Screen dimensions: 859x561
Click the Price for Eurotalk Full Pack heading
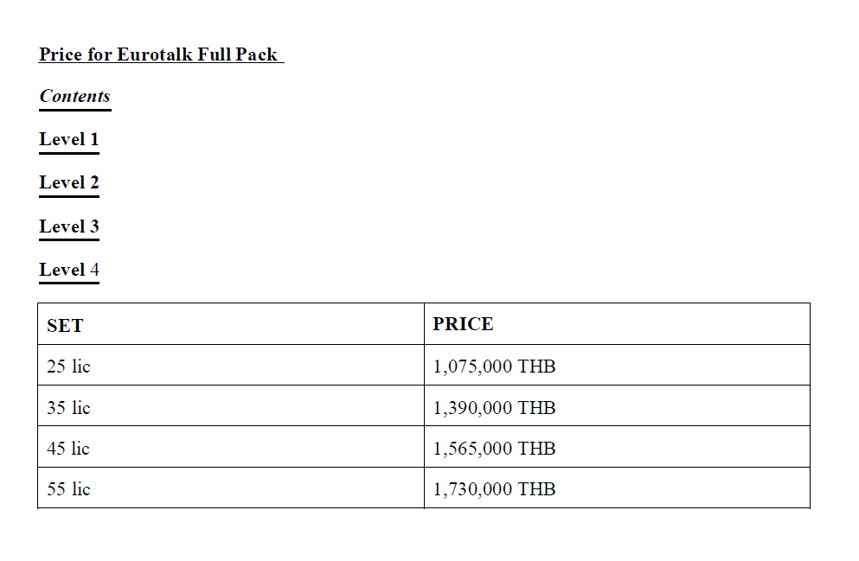point(158,54)
